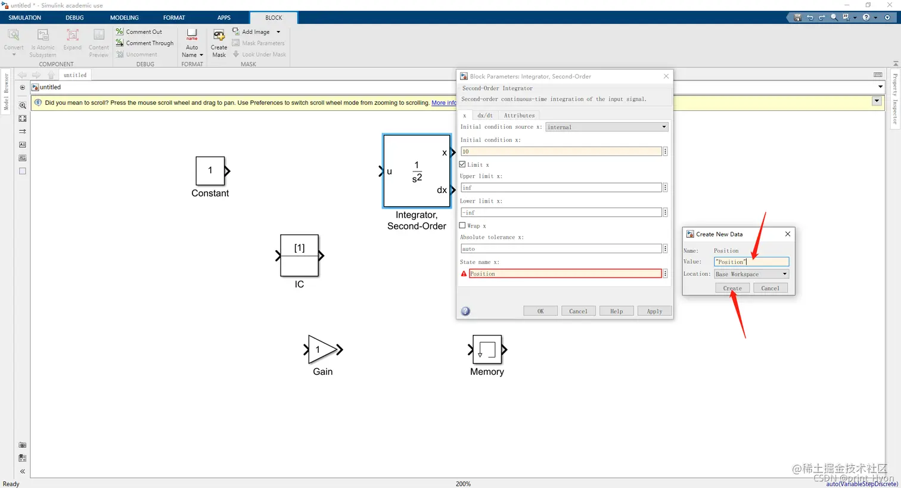Click the Save icon in quick access toolbar
901x488 pixels.
tap(797, 18)
